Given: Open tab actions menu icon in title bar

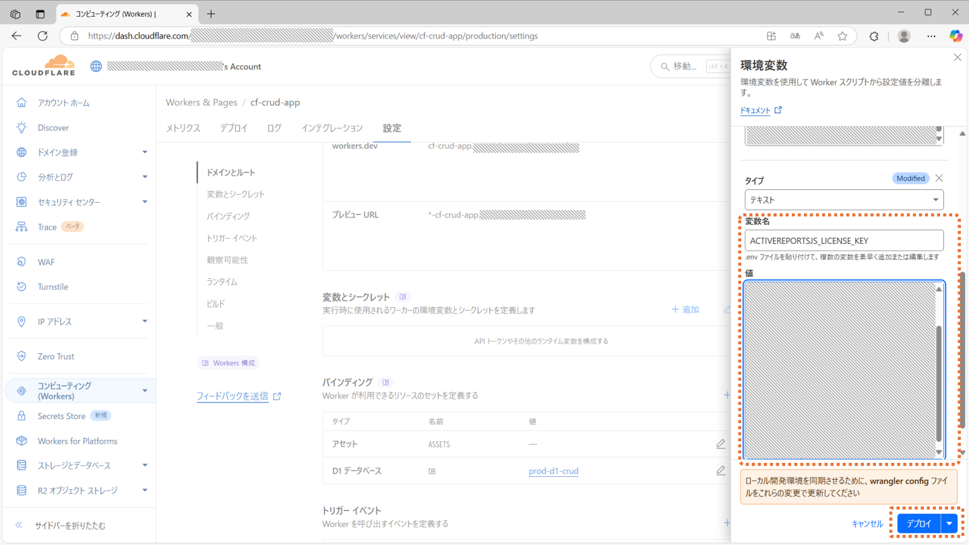Looking at the screenshot, I should (40, 13).
